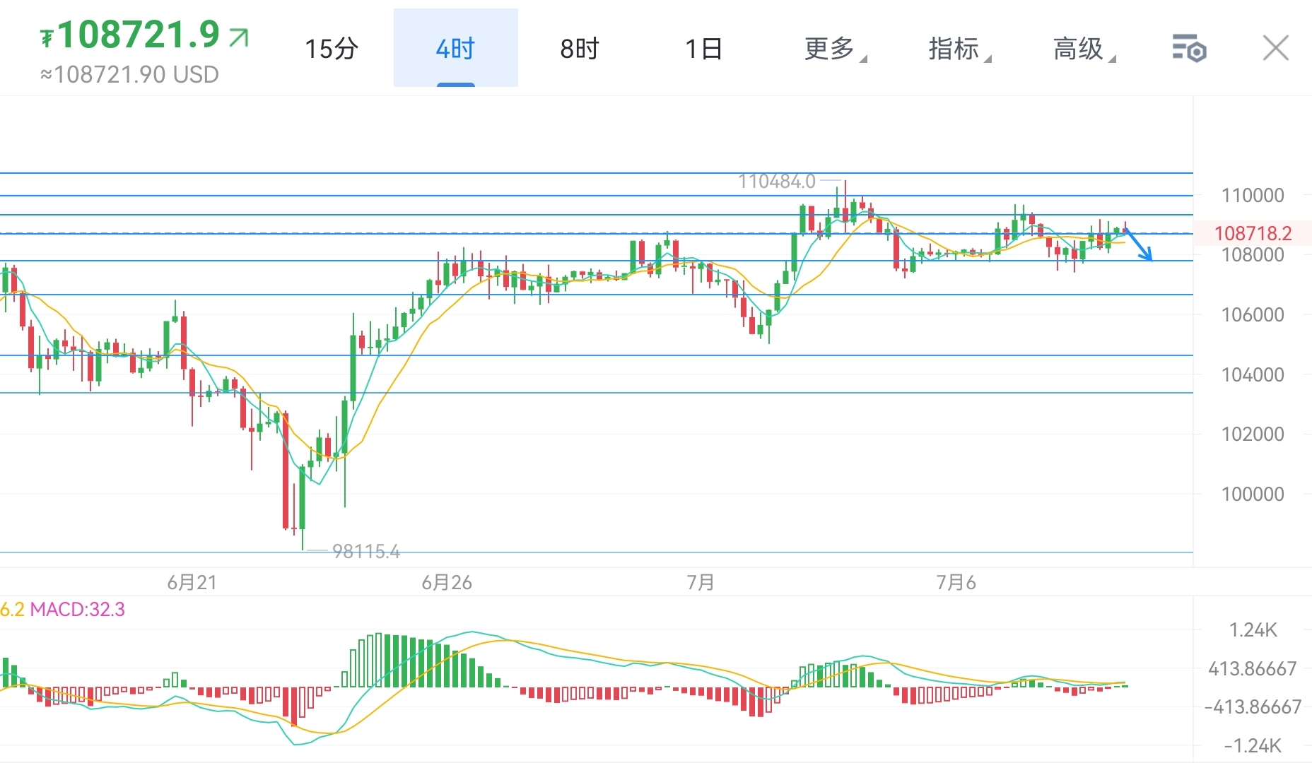Select the MACD:32.3 indicator label
The height and width of the screenshot is (763, 1312).
click(77, 609)
